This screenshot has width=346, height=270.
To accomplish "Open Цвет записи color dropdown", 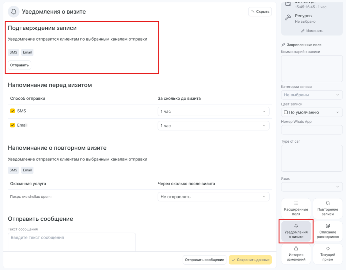I will (312, 112).
